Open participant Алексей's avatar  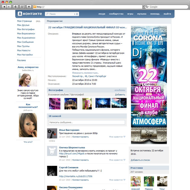[135, 181]
